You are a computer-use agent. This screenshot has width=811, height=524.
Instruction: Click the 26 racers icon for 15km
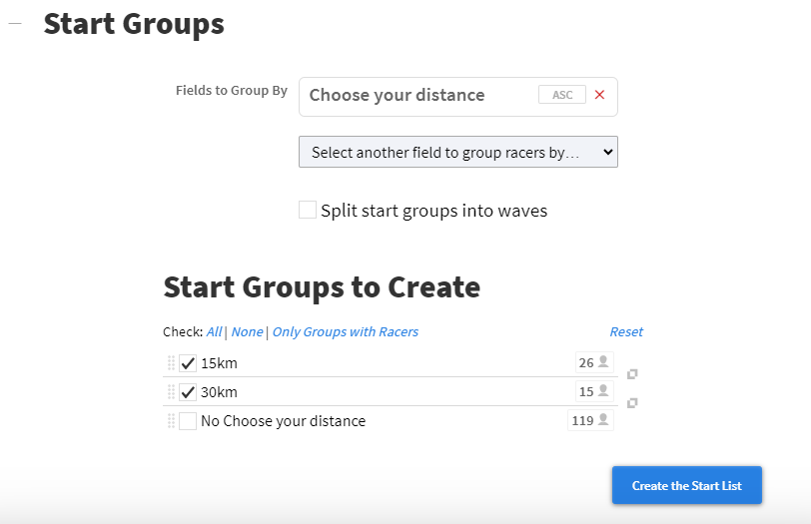(594, 362)
